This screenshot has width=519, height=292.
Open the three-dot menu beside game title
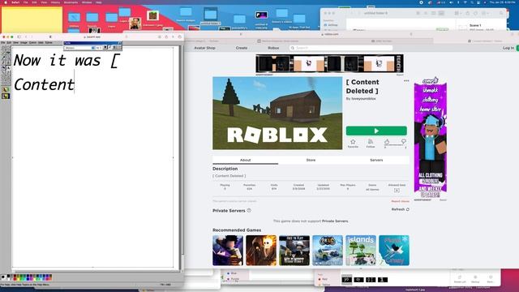click(x=406, y=81)
